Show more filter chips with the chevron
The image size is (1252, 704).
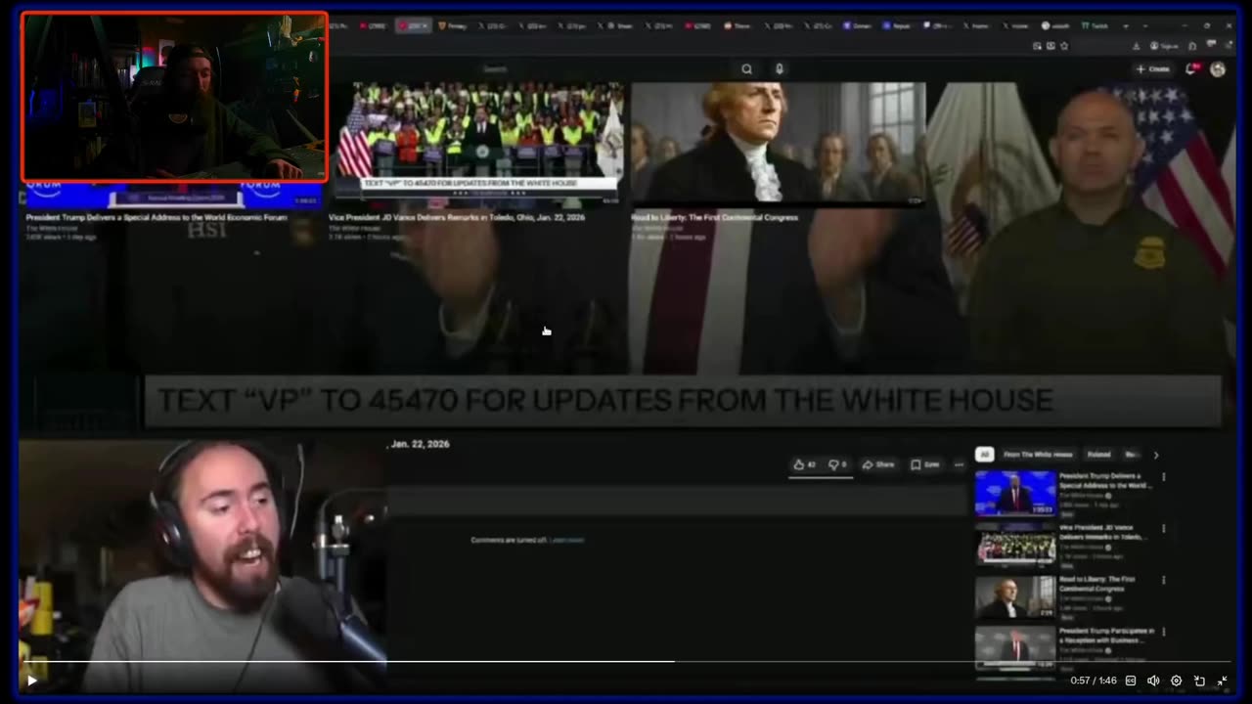click(1155, 455)
